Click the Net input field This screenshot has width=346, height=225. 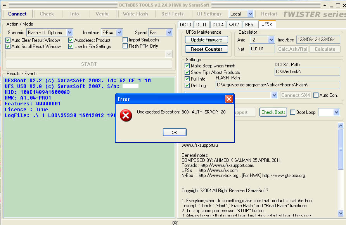click(262, 49)
